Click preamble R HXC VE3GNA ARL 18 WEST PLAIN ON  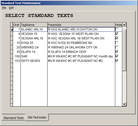pos(81,38)
